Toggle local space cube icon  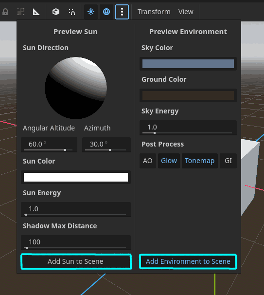point(56,12)
